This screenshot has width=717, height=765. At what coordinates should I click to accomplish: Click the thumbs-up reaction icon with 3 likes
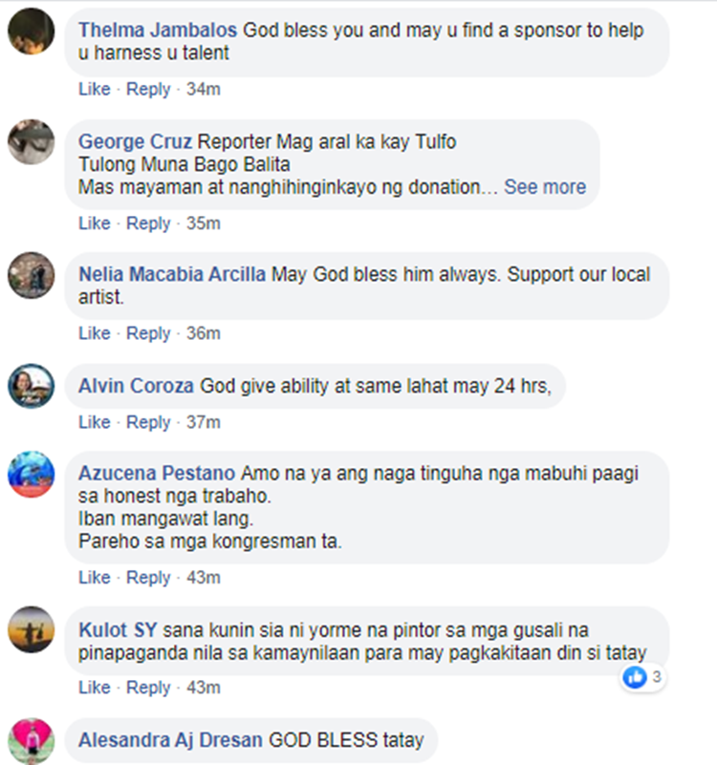tap(635, 677)
